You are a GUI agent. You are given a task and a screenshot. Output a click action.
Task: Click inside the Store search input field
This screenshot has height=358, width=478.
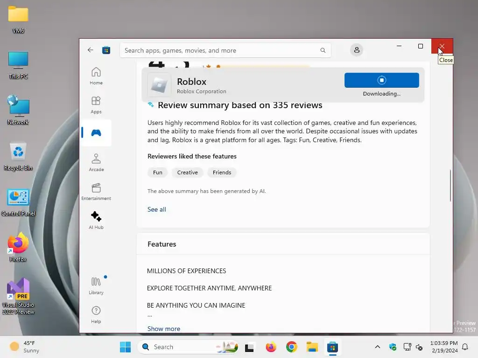(x=225, y=50)
